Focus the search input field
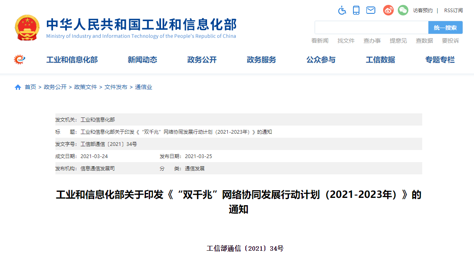 coord(371,28)
